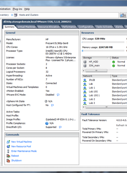The width and height of the screenshot is (127, 173).
Task: Click the License value text
Action: coord(61,59)
